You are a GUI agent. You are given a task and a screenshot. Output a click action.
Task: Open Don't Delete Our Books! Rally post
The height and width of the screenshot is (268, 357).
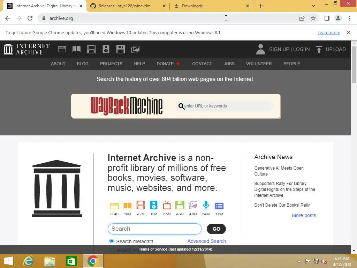[x=282, y=205]
